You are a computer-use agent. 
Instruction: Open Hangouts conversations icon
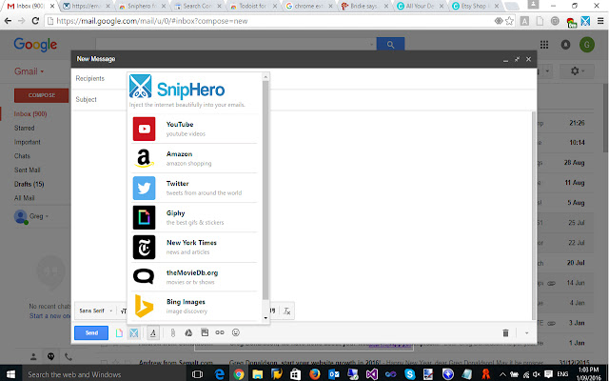50,356
